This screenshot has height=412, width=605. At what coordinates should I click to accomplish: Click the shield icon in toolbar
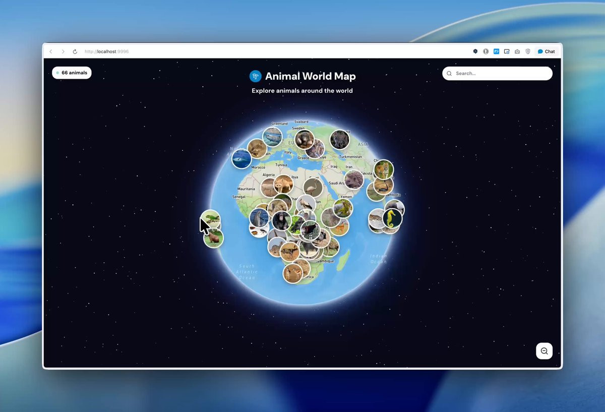pos(528,51)
